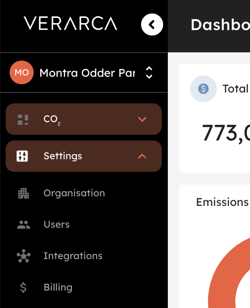Collapse sidebar with the back arrow button

coord(152,24)
